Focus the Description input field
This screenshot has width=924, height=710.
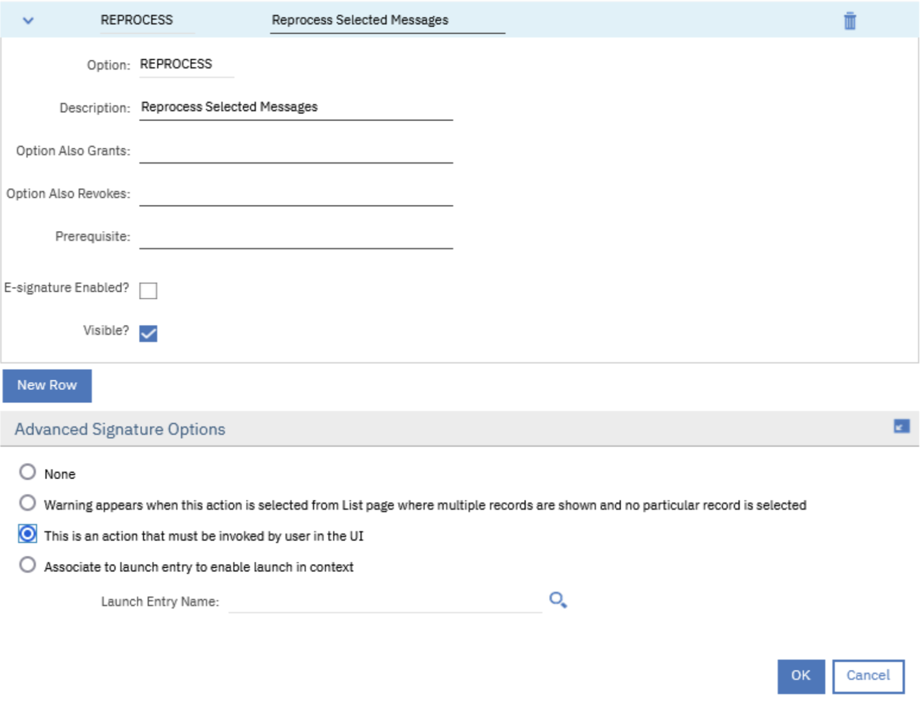[x=295, y=108]
